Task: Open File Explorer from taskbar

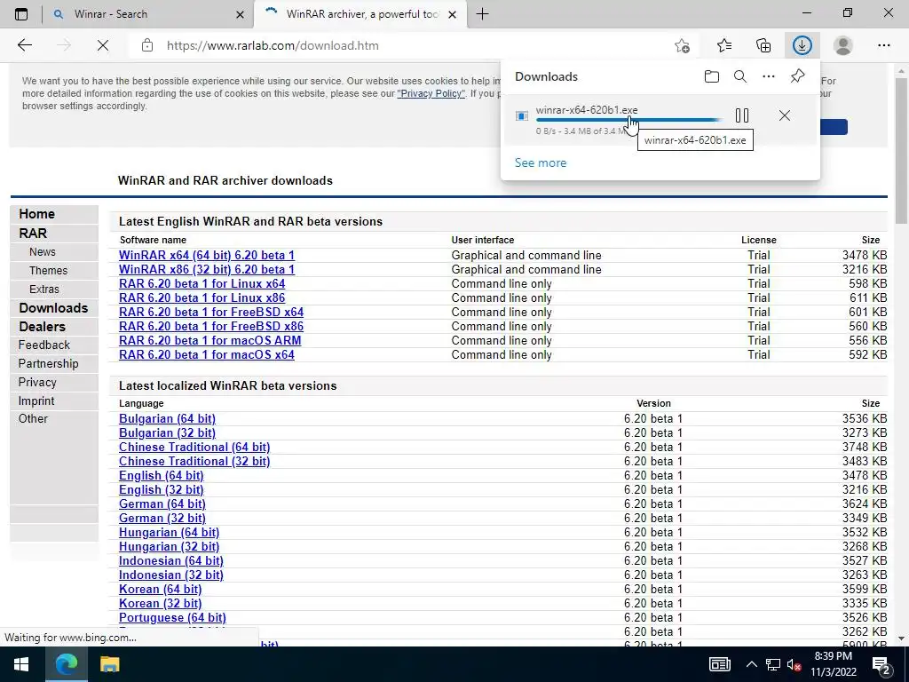Action: tap(109, 664)
